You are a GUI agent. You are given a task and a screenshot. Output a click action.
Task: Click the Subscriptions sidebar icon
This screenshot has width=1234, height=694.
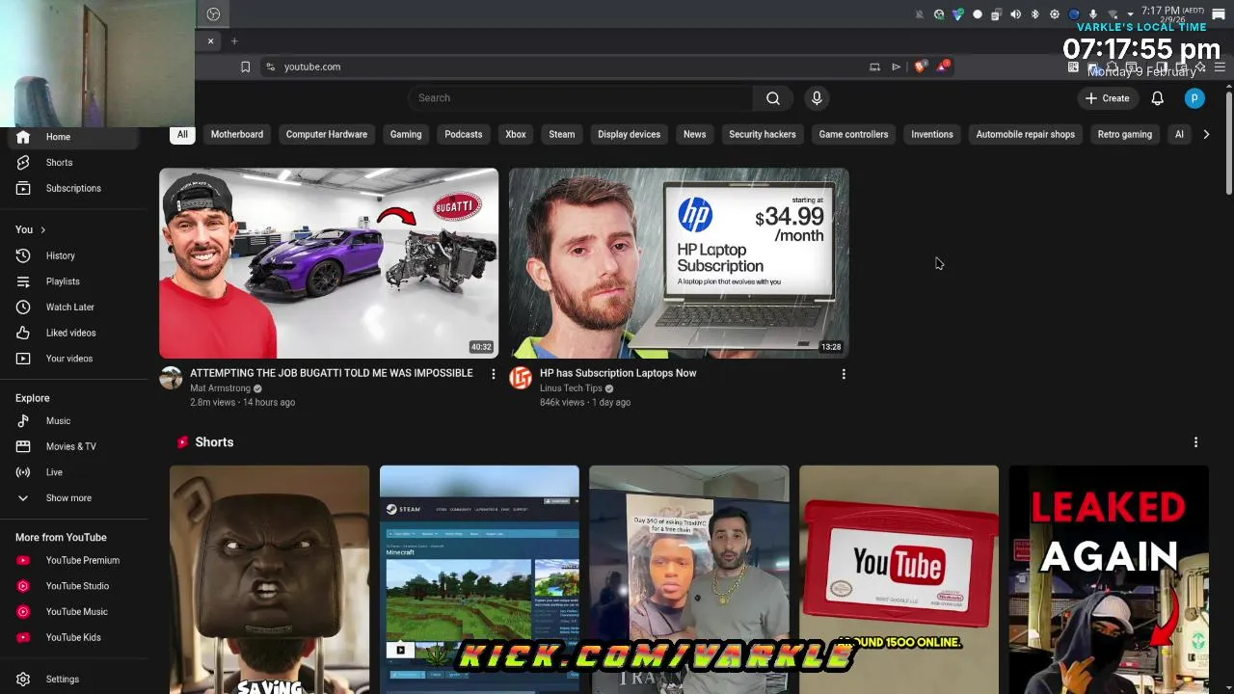coord(23,188)
